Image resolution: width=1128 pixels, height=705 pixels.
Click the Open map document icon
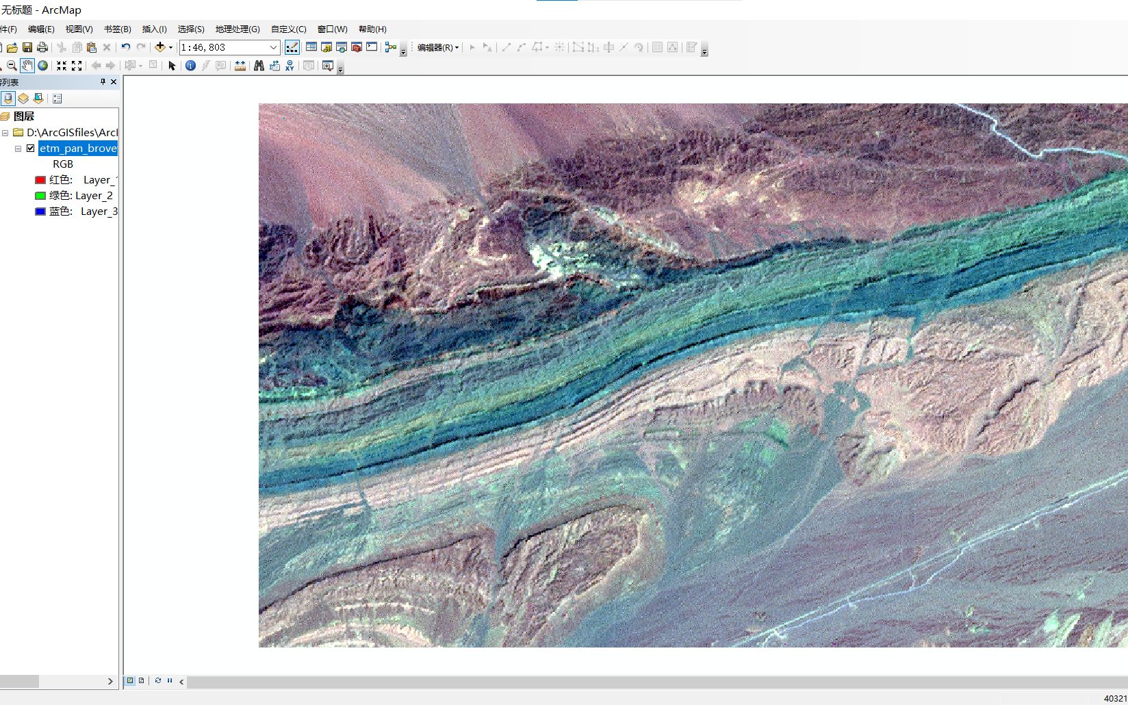pos(12,47)
